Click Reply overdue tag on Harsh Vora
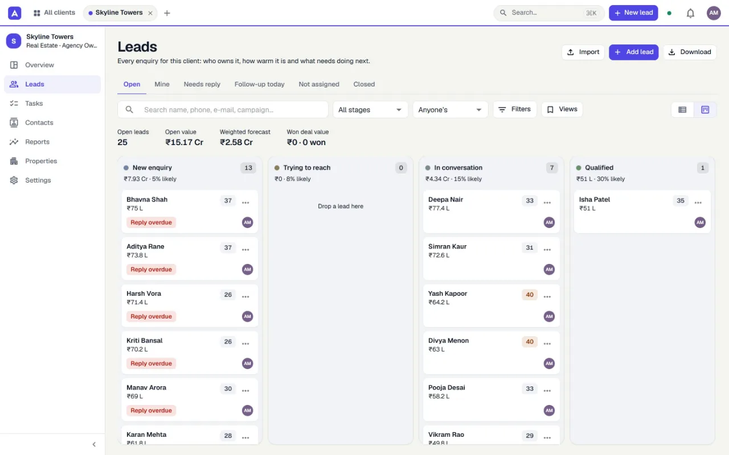This screenshot has width=729, height=455. click(151, 317)
